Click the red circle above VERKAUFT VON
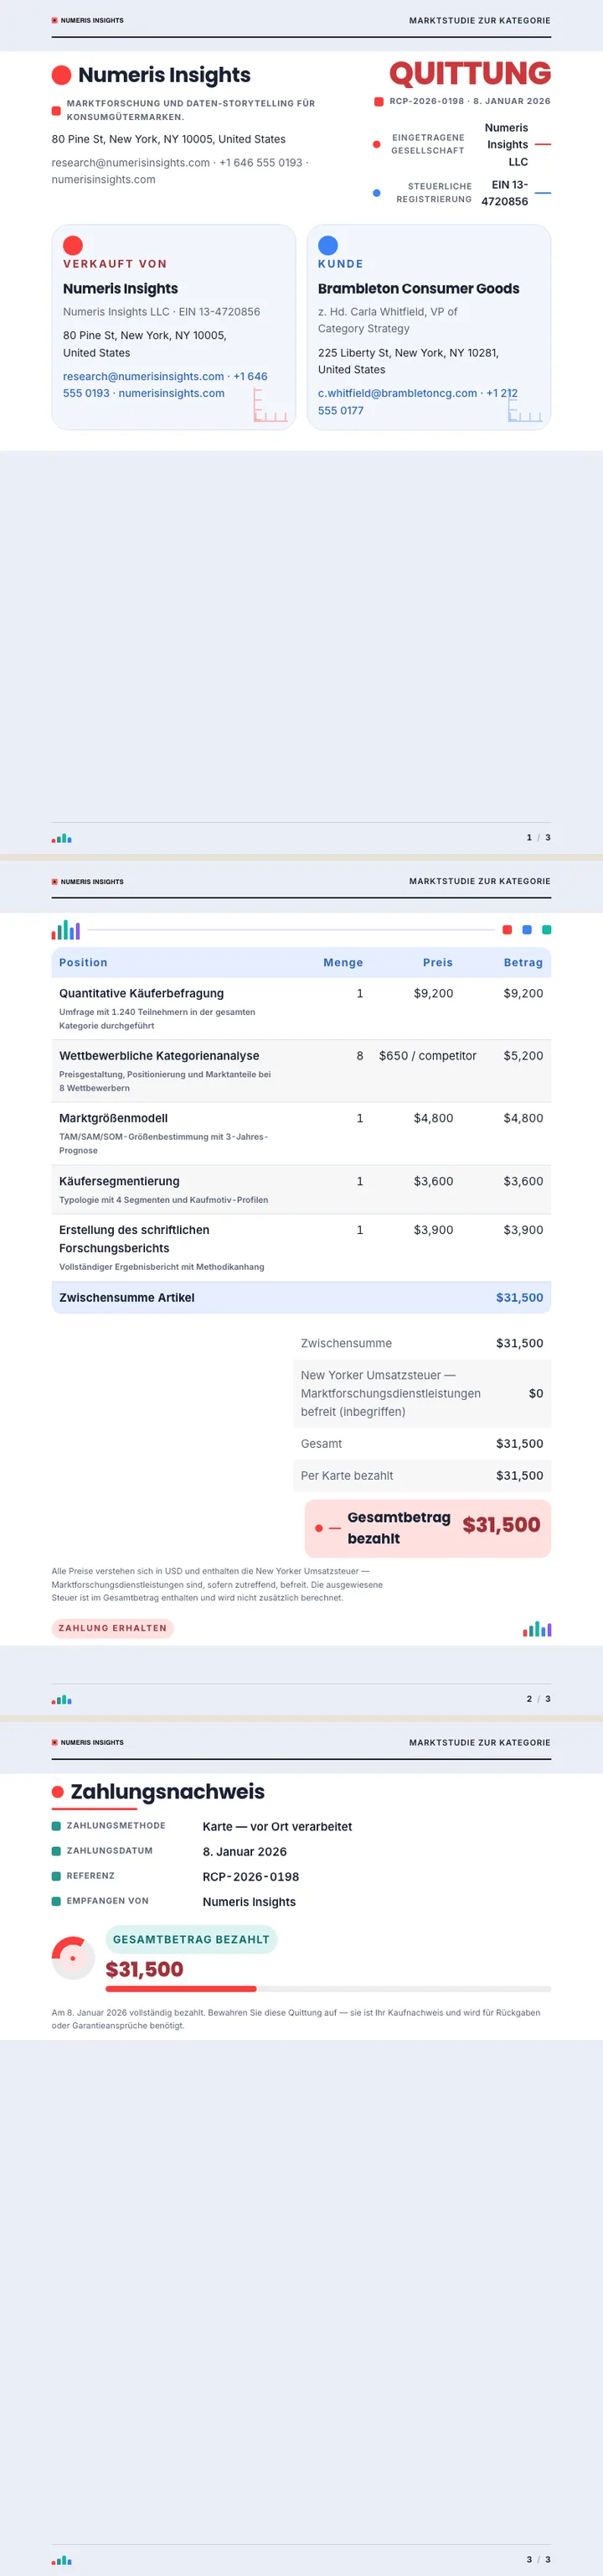This screenshot has height=2576, width=603. [x=73, y=245]
